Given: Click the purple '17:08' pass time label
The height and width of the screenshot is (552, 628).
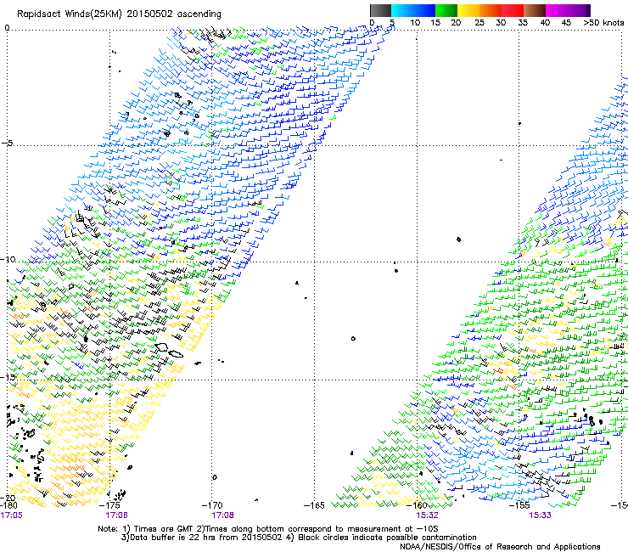Looking at the screenshot, I should point(222,515).
